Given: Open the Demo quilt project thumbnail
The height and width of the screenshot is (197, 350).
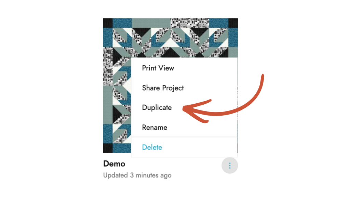Looking at the screenshot, I should [x=117, y=86].
